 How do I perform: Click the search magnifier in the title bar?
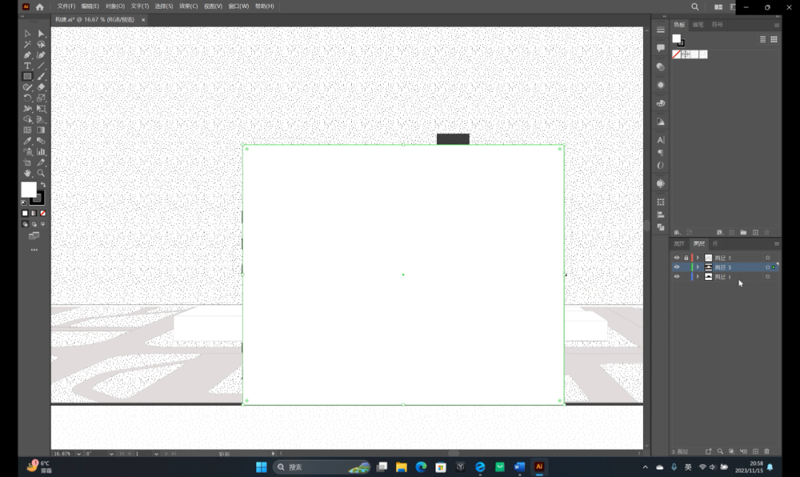695,7
